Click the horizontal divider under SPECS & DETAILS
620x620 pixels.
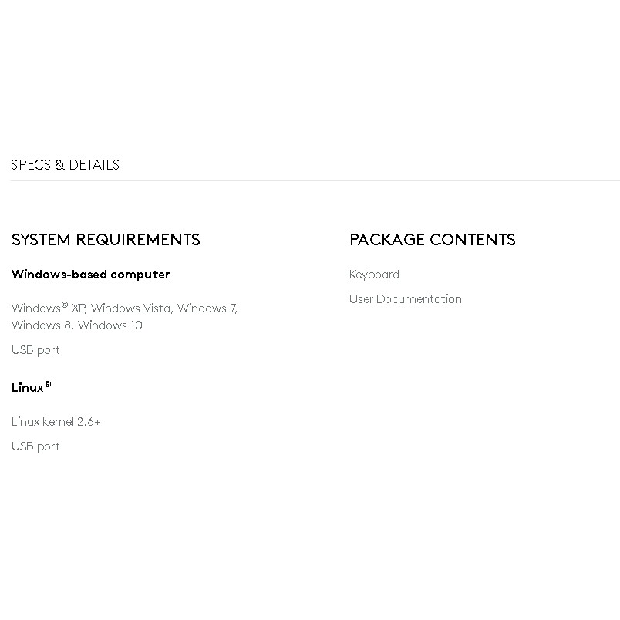pyautogui.click(x=315, y=180)
